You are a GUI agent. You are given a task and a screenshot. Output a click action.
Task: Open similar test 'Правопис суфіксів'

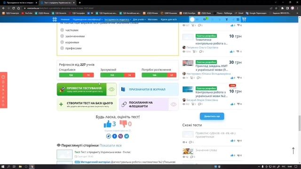(215, 135)
